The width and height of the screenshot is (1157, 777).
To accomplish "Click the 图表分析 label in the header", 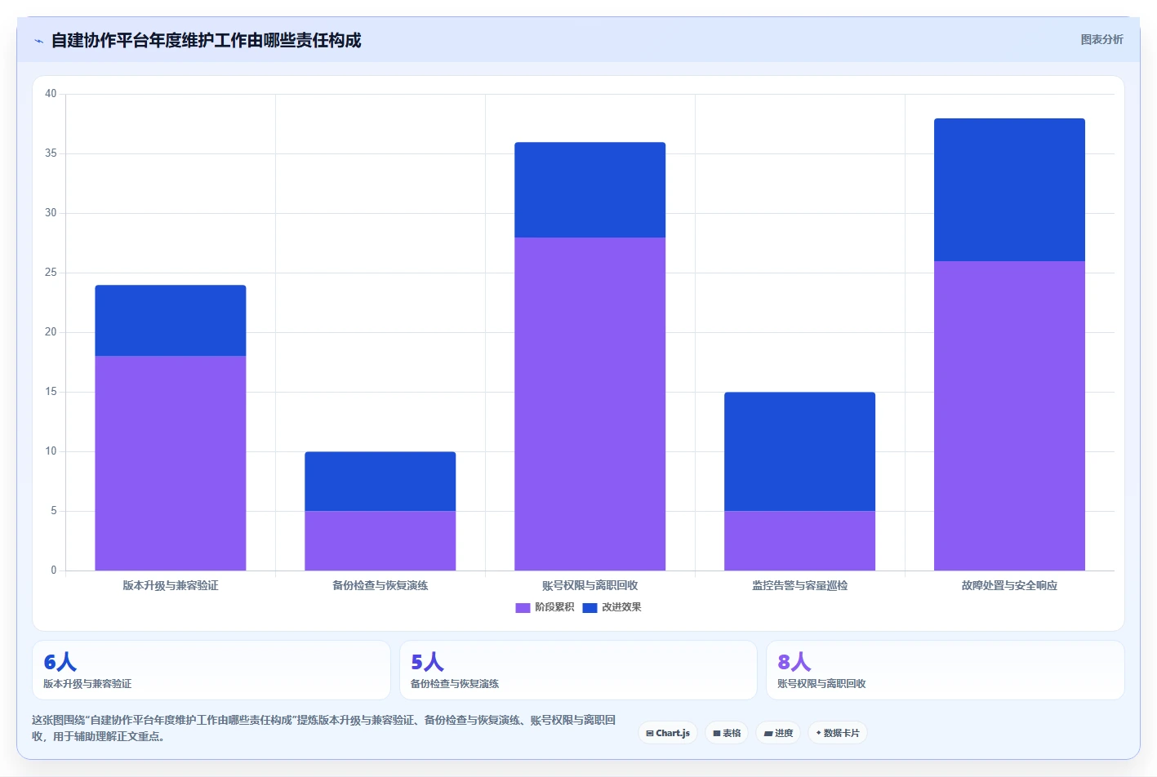I will point(1101,39).
